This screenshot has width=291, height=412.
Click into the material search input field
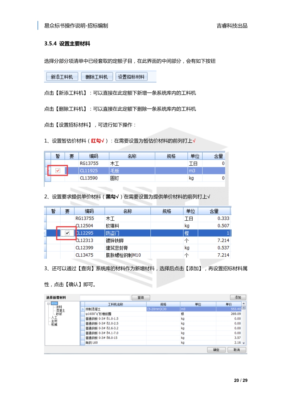[105, 297]
